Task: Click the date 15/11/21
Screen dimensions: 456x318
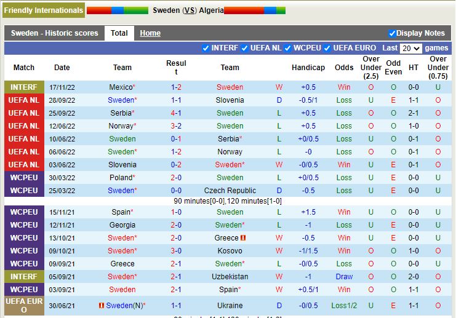Action: pos(62,212)
